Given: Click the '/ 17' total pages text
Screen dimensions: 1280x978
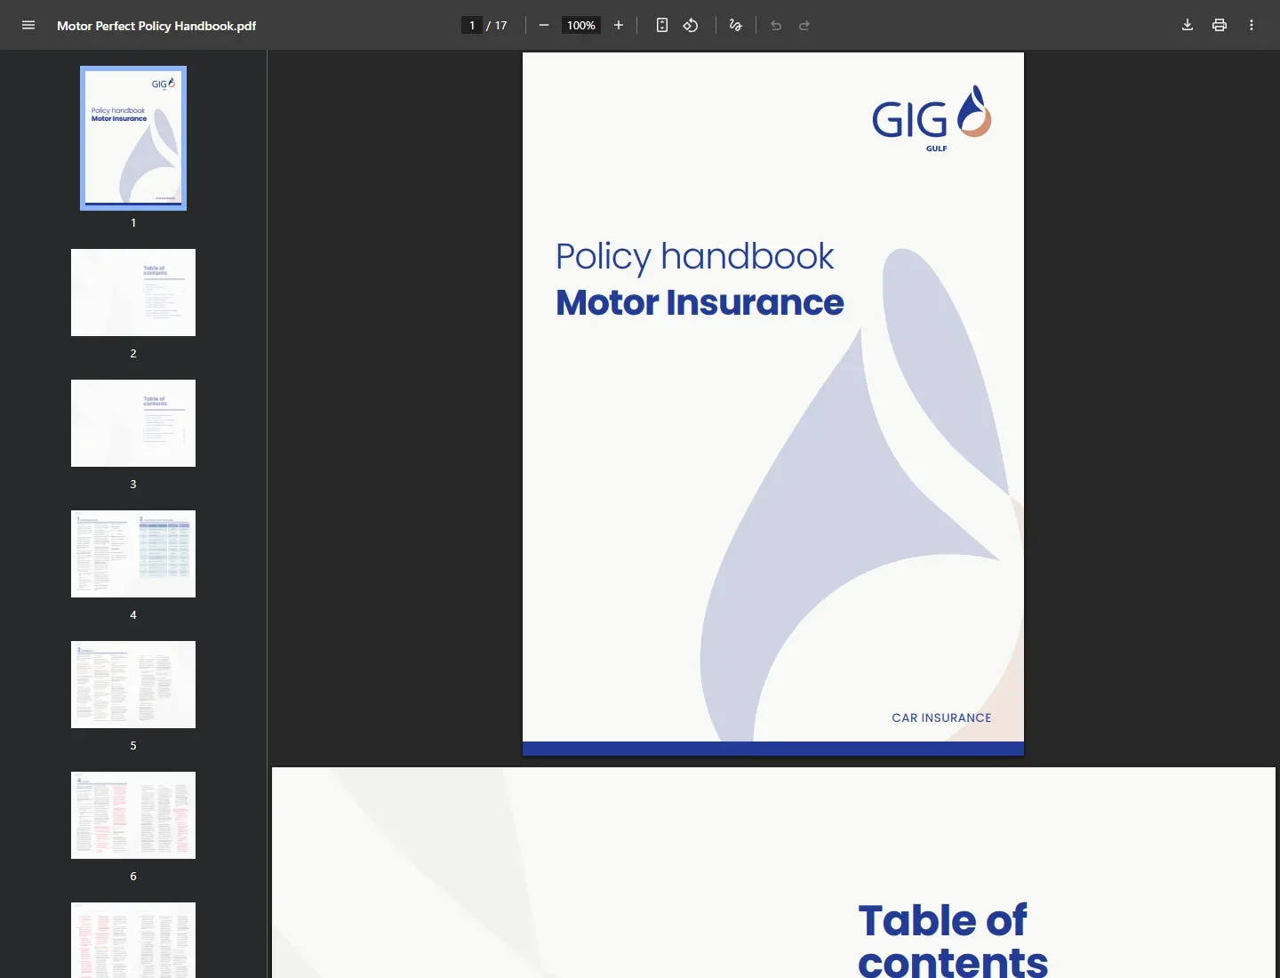Looking at the screenshot, I should click(x=497, y=25).
